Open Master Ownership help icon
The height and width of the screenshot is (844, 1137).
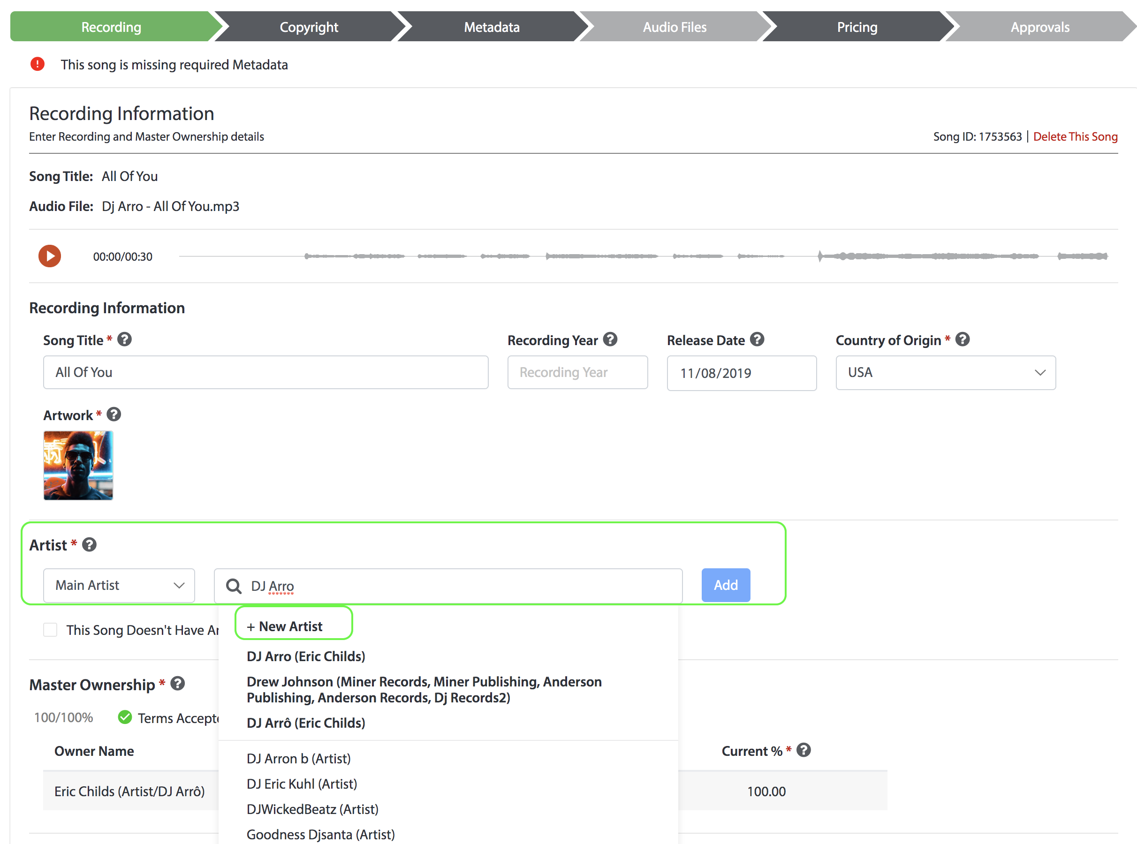click(x=177, y=684)
